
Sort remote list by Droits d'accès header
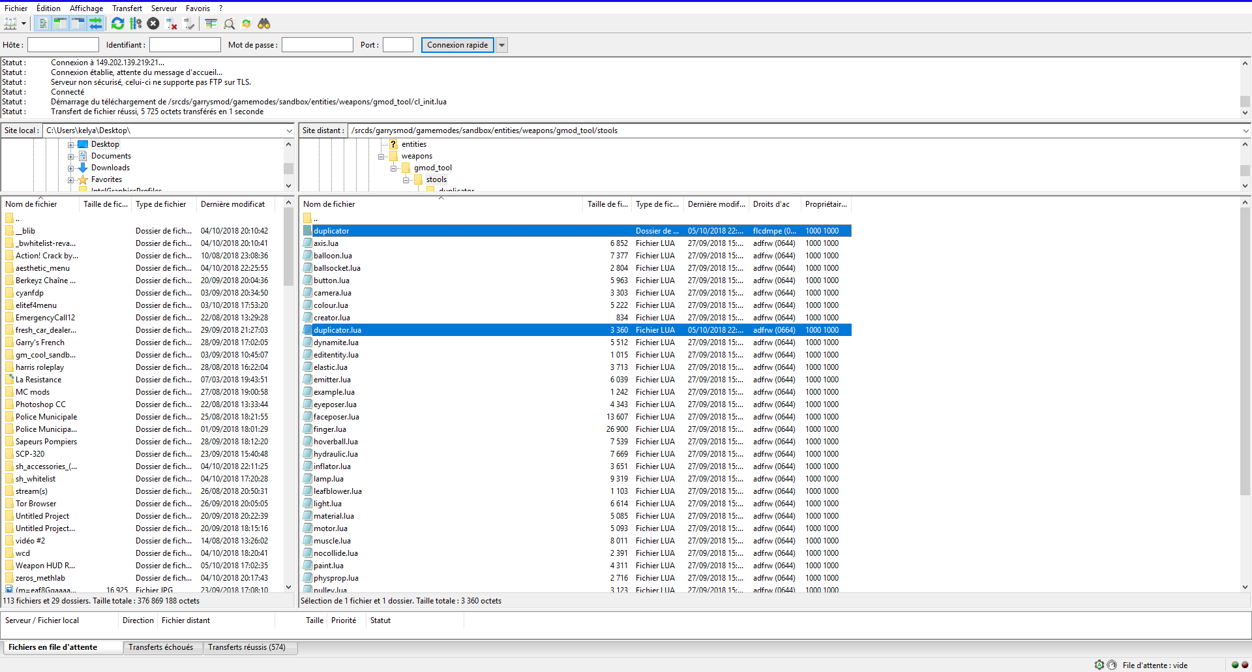(x=775, y=204)
